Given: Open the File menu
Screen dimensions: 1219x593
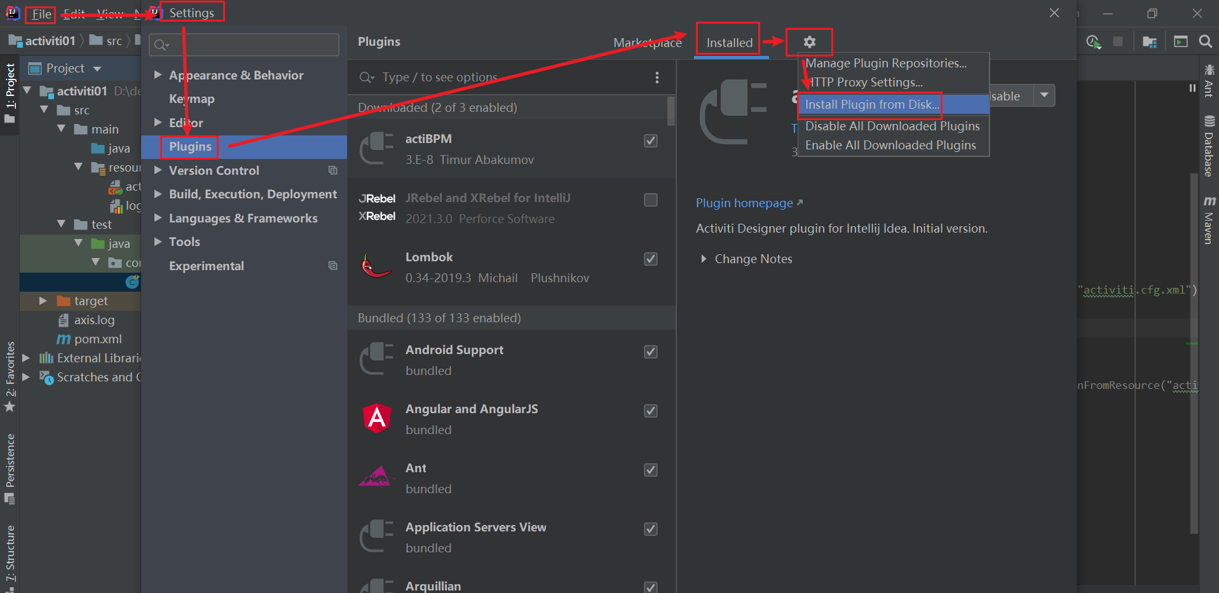Looking at the screenshot, I should click(x=41, y=14).
